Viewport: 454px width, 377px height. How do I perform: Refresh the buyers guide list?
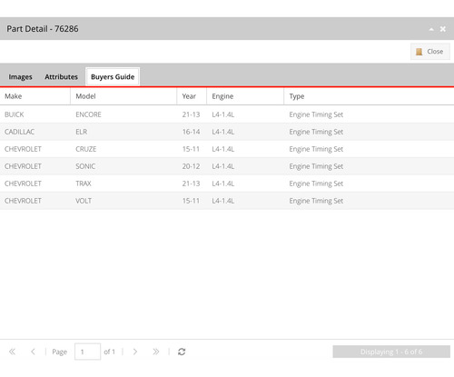(182, 352)
